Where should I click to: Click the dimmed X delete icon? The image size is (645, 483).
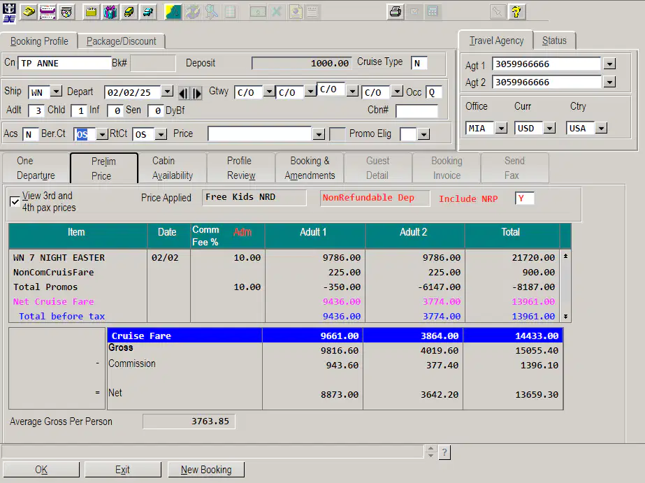[x=277, y=12]
